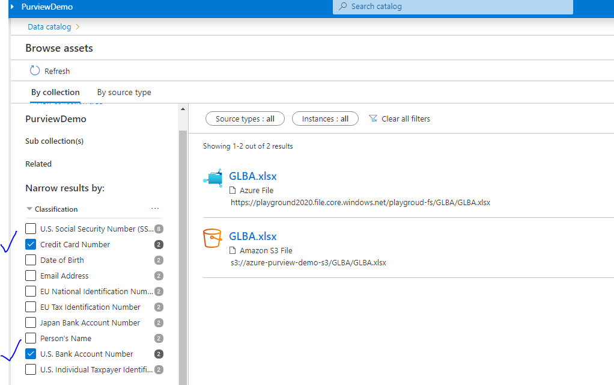
Task: Click the Refresh button label
Action: pos(57,71)
